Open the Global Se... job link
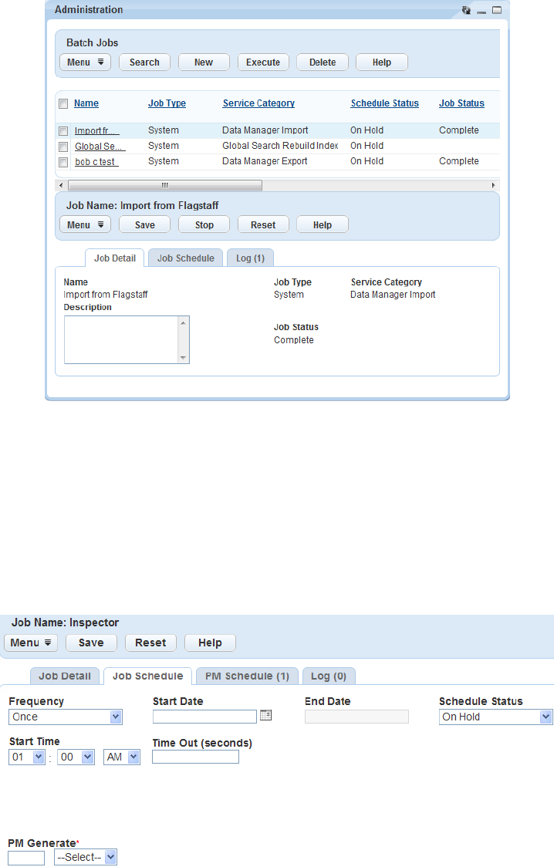554x867 pixels. [x=100, y=147]
